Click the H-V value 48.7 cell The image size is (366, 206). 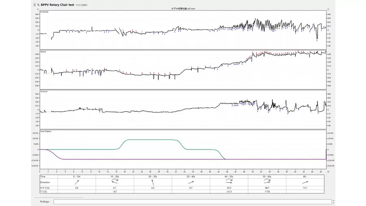pos(268,188)
